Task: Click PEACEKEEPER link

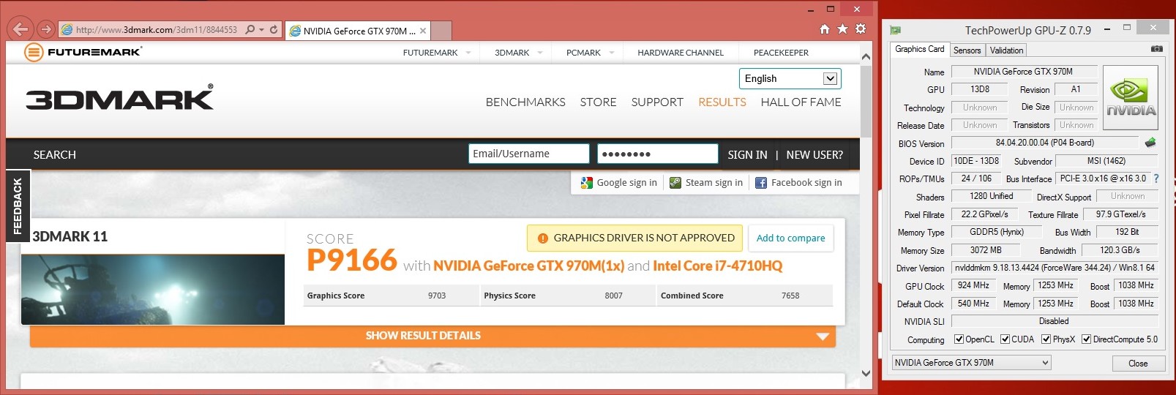Action: click(781, 53)
